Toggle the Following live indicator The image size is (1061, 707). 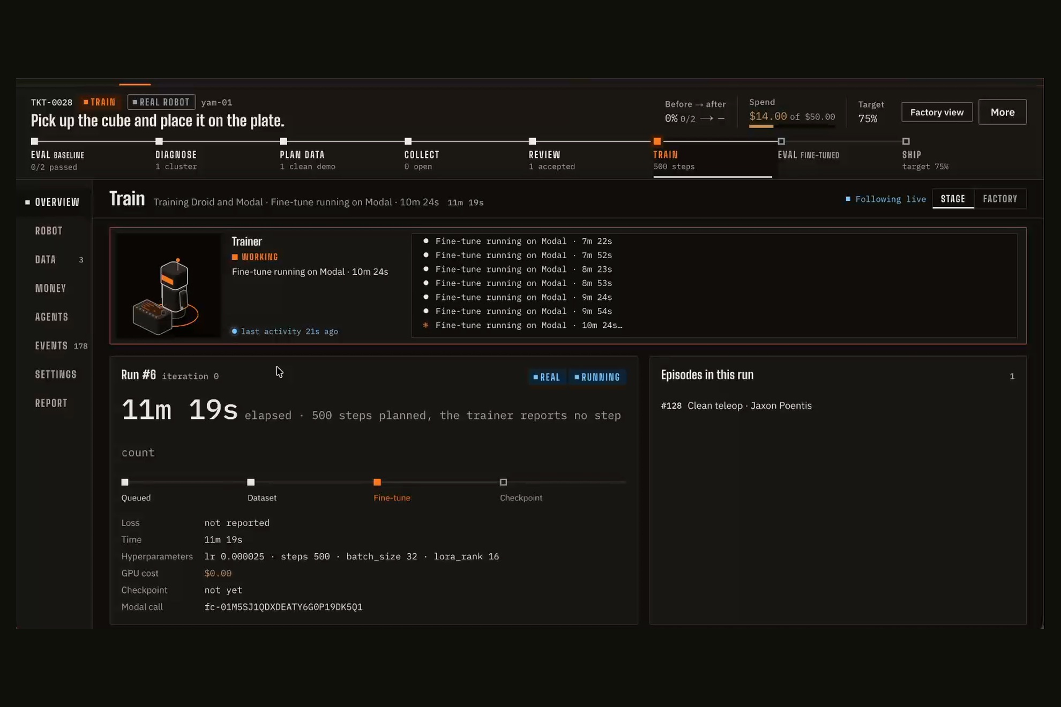(x=886, y=199)
